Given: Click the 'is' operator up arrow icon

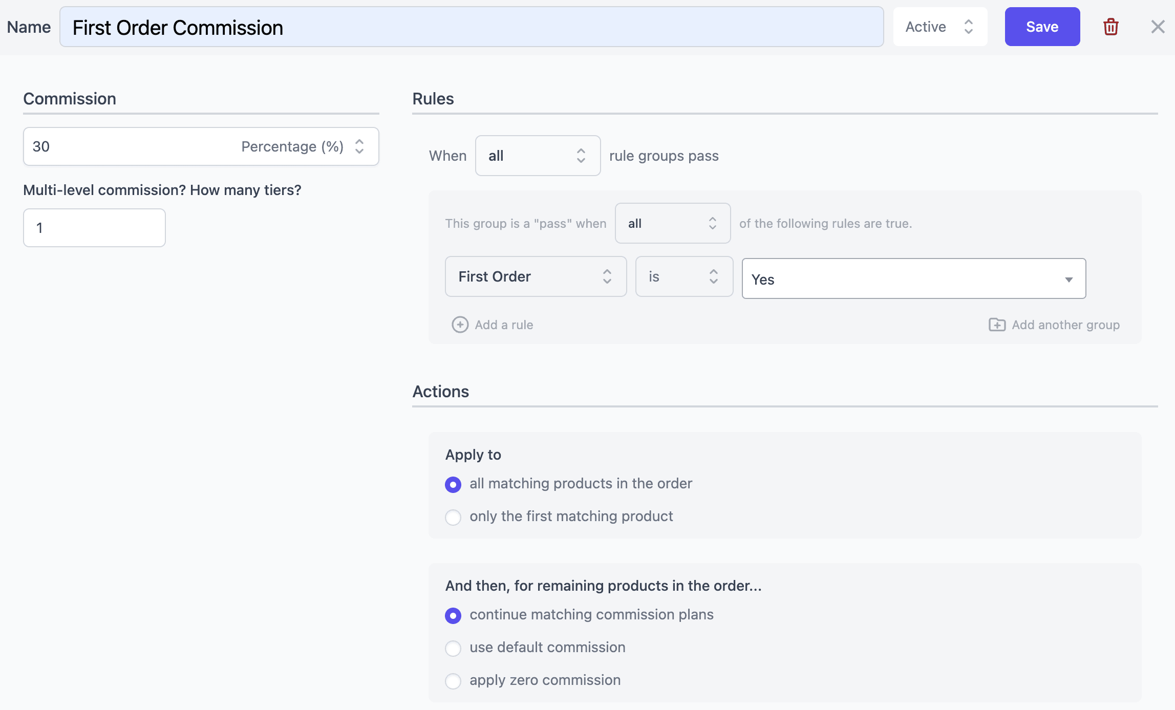Looking at the screenshot, I should pos(712,270).
